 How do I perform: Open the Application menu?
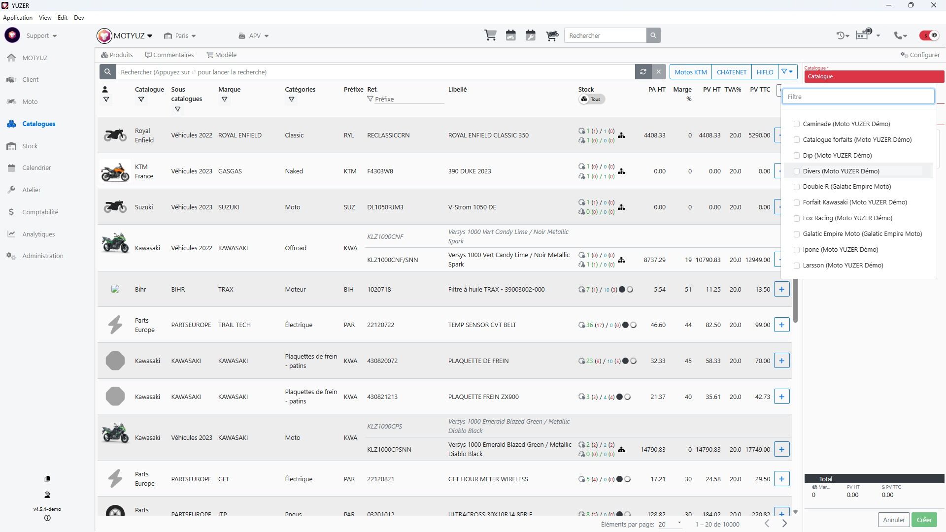[18, 17]
